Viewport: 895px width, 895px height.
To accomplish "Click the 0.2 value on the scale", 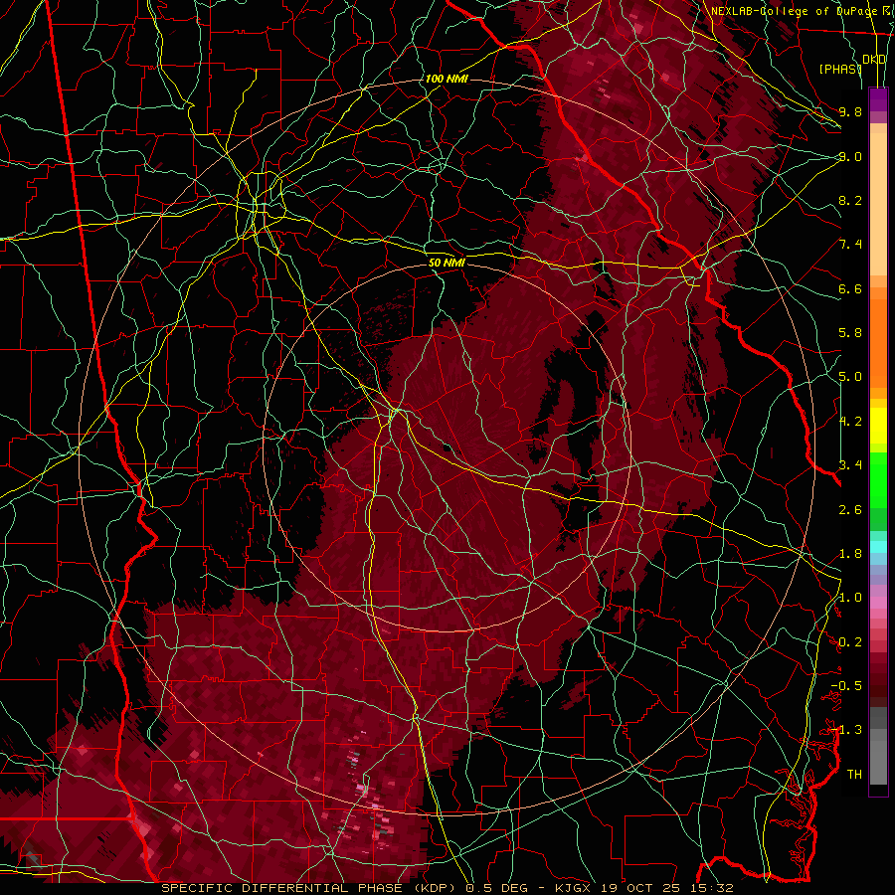I will click(x=850, y=642).
